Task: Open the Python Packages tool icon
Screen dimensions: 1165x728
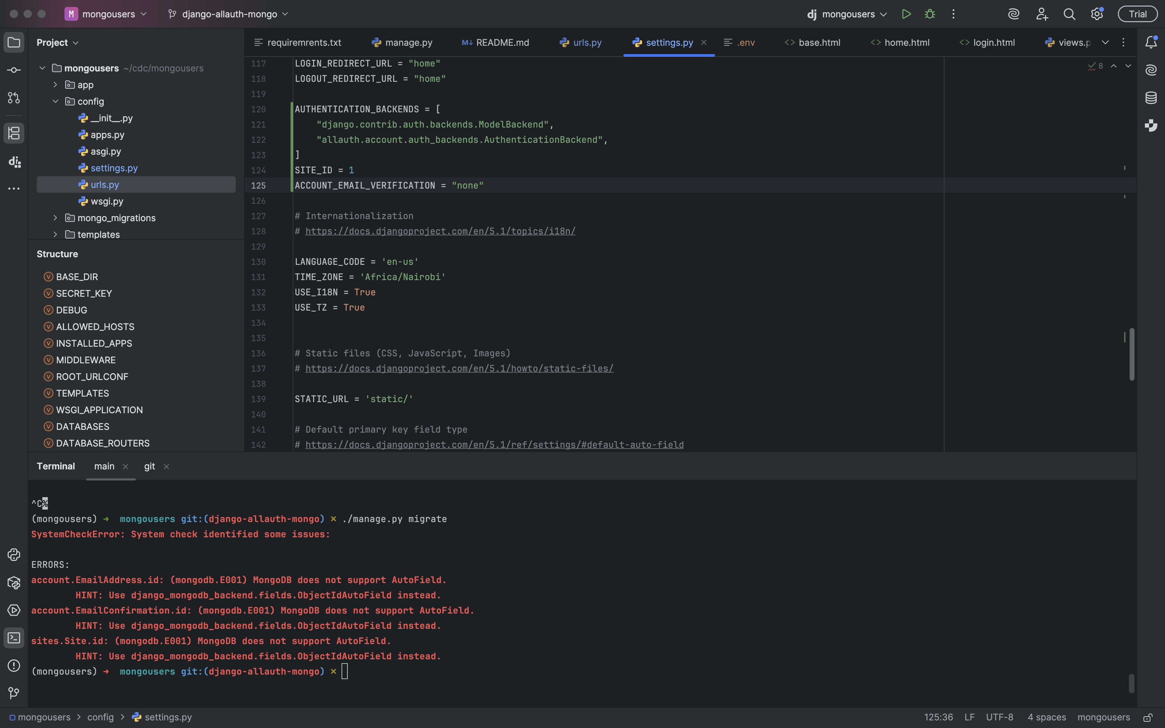Action: pyautogui.click(x=14, y=583)
